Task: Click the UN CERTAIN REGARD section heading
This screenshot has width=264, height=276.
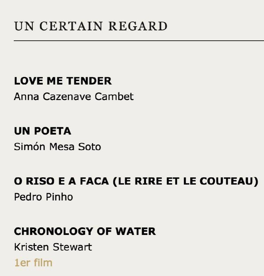Action: click(91, 26)
